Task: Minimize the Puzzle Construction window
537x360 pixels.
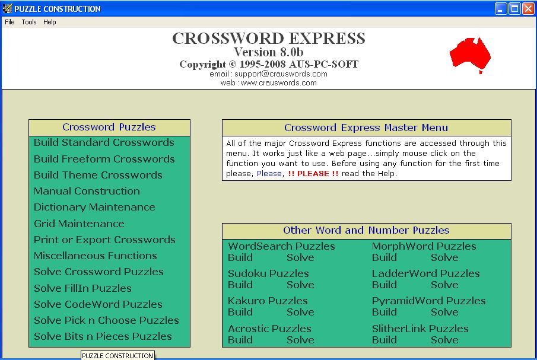Action: pos(501,8)
